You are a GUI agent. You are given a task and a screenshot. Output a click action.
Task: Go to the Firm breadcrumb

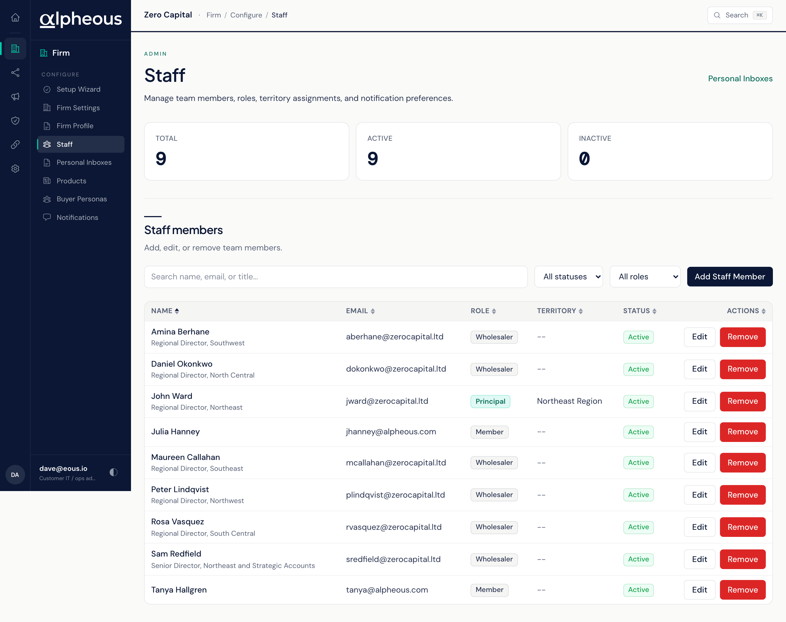click(214, 15)
